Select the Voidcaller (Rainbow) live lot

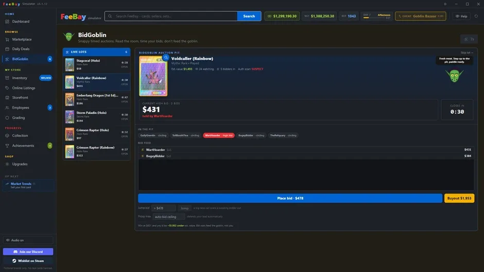[97, 82]
